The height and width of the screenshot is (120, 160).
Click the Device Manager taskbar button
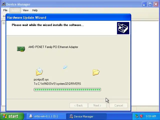86,116
